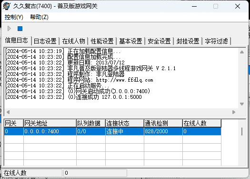Minimize the gateway window
The height and width of the screenshot is (179, 250).
[194, 6]
